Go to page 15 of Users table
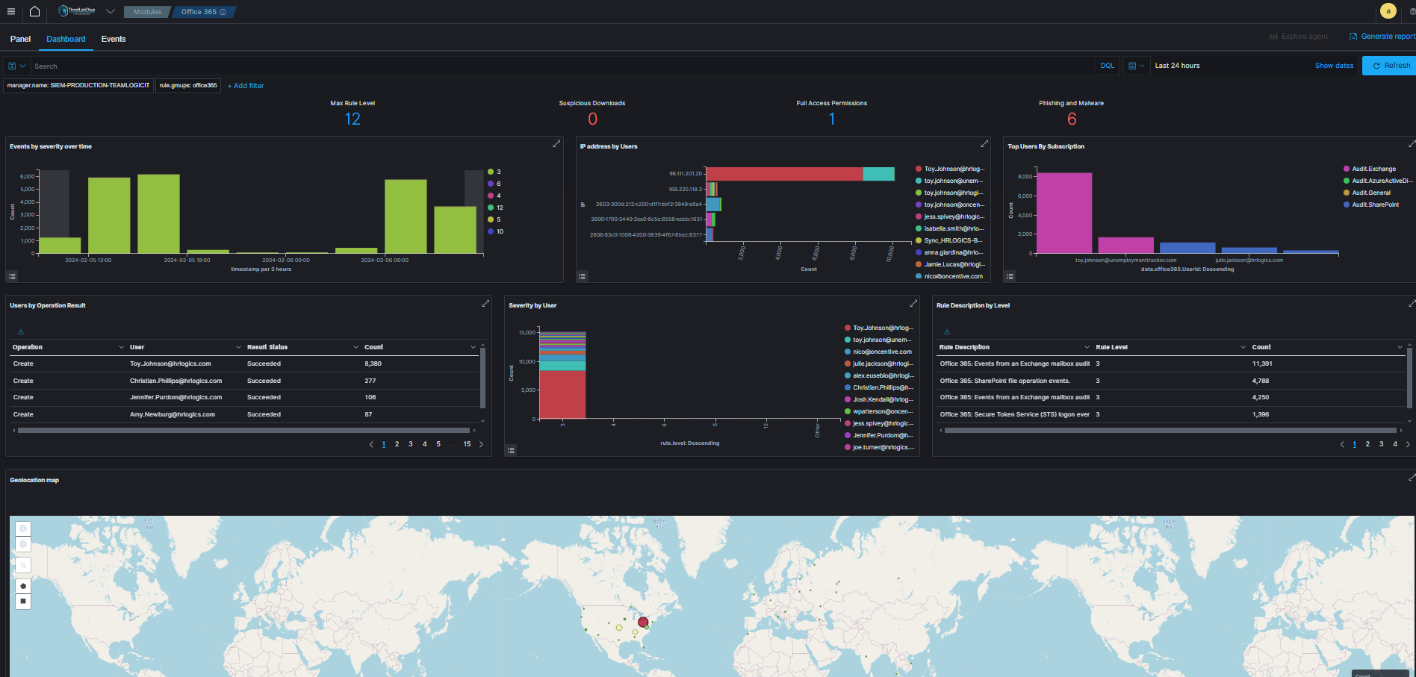This screenshot has width=1416, height=677. point(467,444)
